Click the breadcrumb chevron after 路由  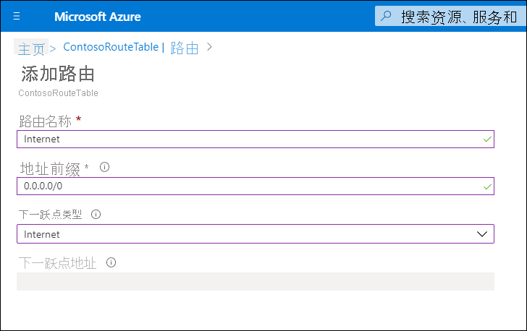pos(209,47)
